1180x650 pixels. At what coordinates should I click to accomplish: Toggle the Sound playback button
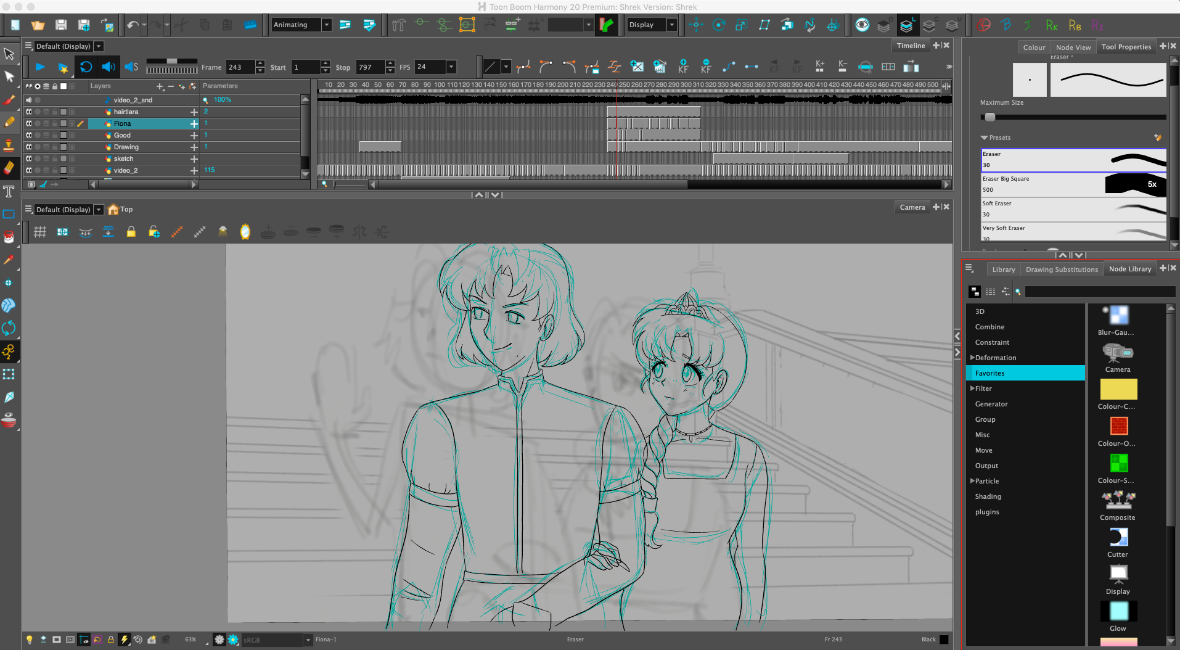click(x=109, y=67)
